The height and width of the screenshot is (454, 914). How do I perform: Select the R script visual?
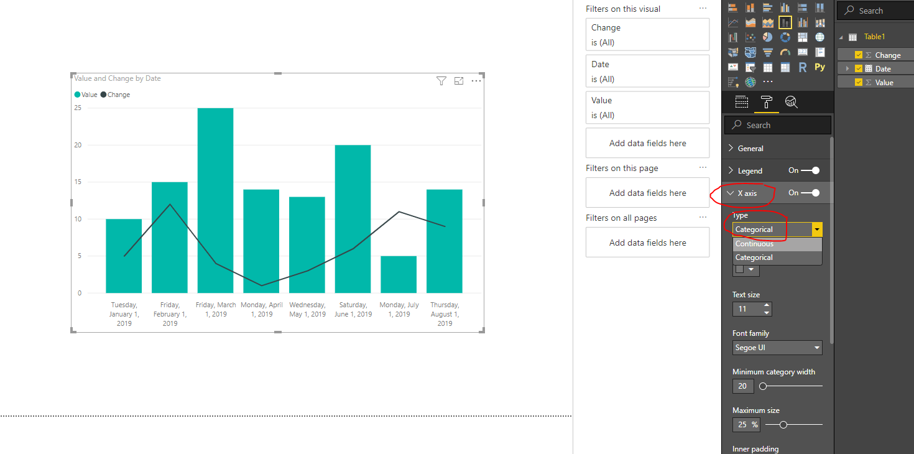(x=802, y=67)
